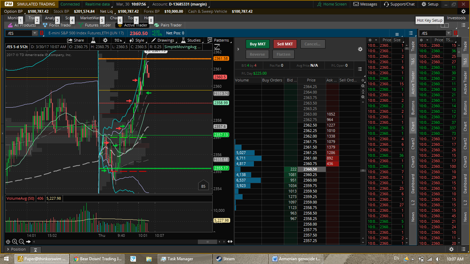The image size is (470, 264).
Task: Click the Reverse button
Action: click(x=257, y=54)
